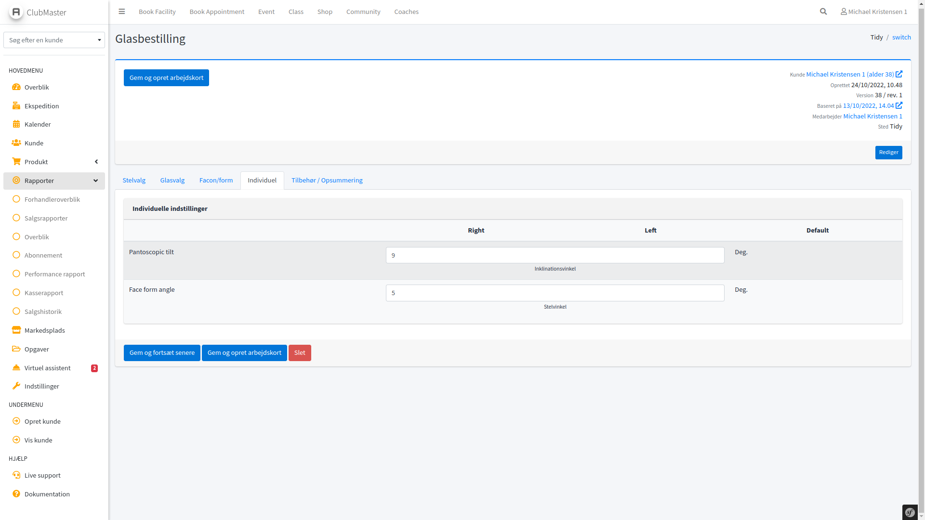Click Gem og fortsæt senere button
The height and width of the screenshot is (520, 925).
tap(162, 353)
